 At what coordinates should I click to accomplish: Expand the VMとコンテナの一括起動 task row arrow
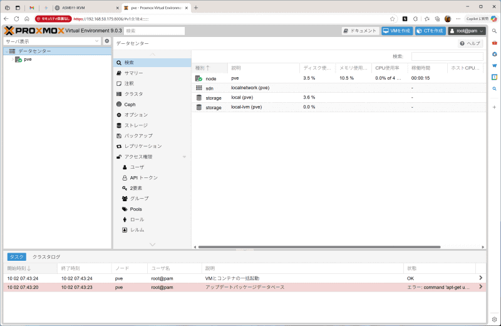[x=480, y=278]
